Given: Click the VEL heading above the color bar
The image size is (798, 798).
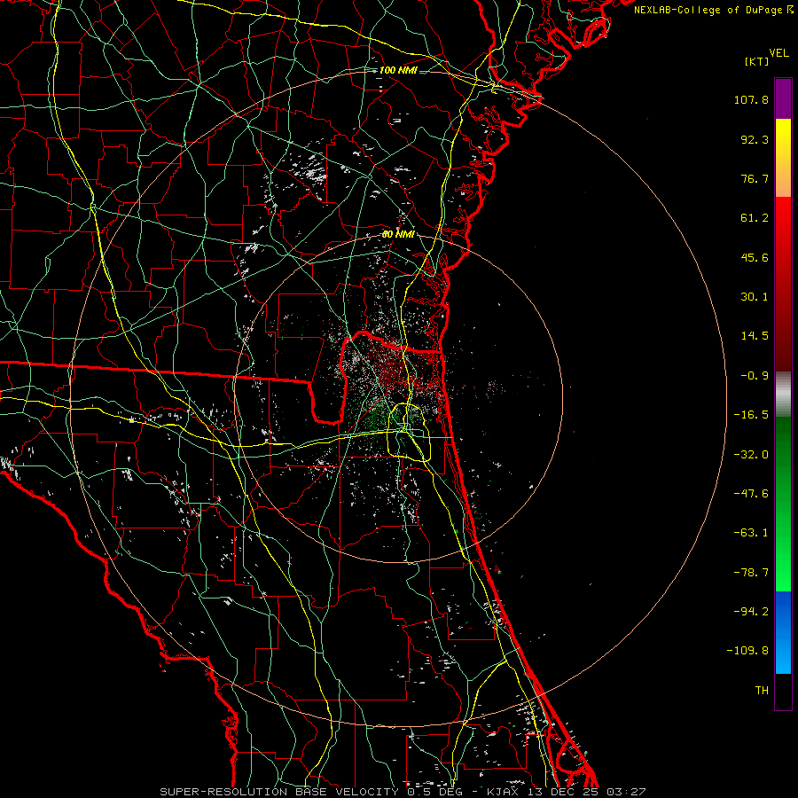Looking at the screenshot, I should [778, 52].
